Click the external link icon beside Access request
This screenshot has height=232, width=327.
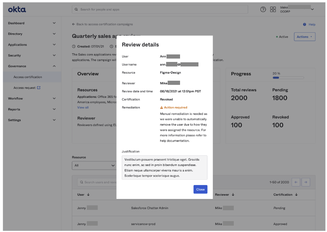coord(39,88)
